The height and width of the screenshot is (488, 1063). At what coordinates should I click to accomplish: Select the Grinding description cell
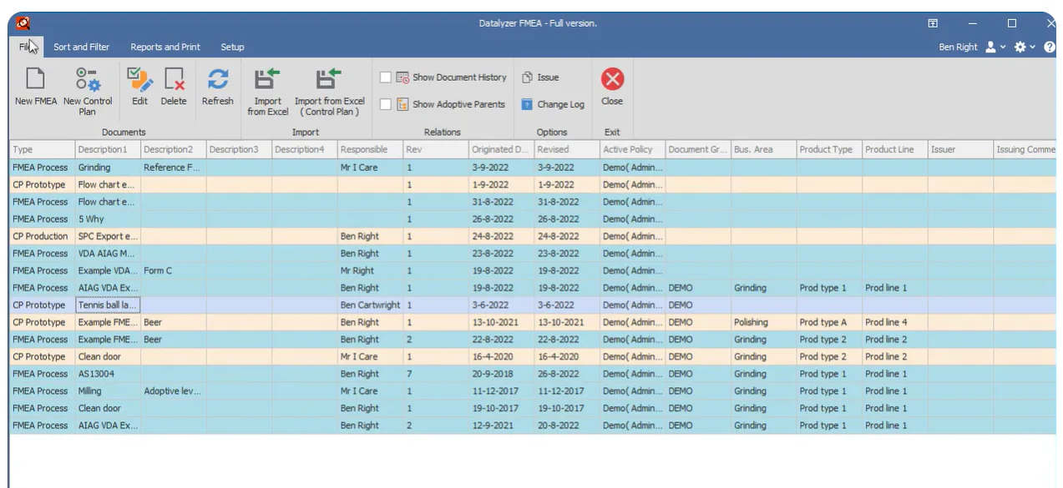pyautogui.click(x=109, y=168)
